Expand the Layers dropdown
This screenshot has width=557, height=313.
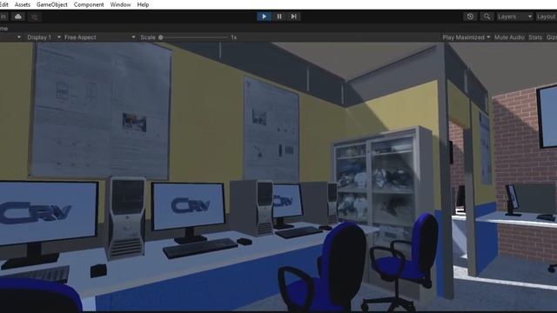pyautogui.click(x=514, y=17)
